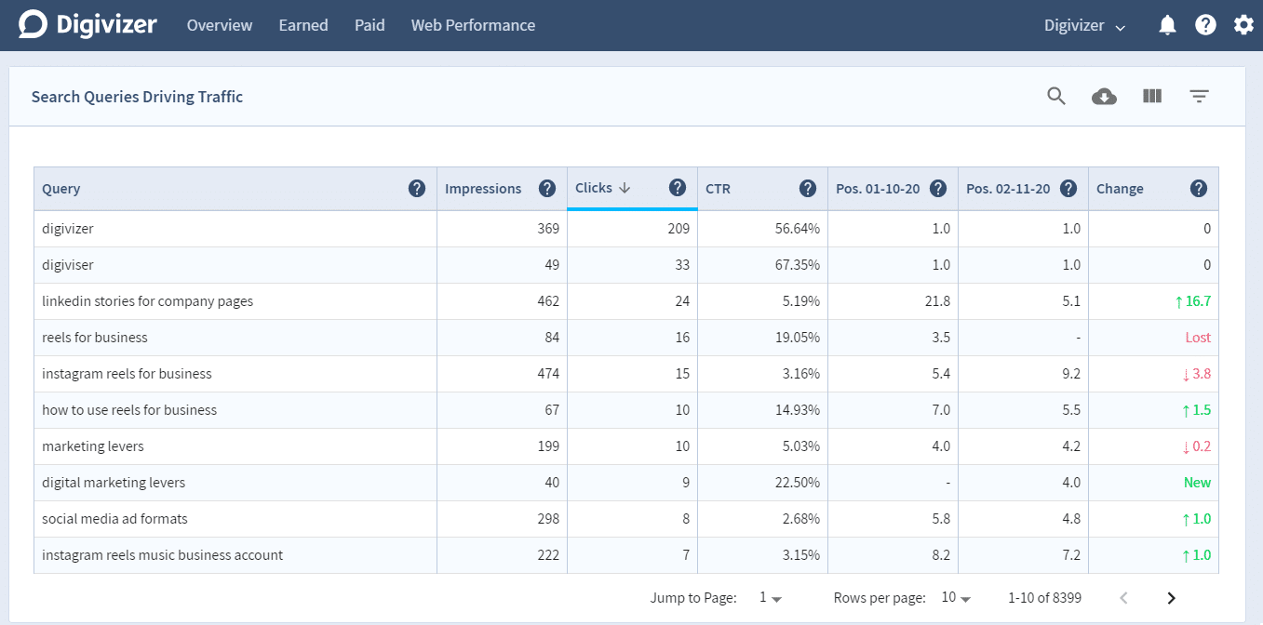
Task: Switch to the Web Performance tab
Action: [473, 25]
